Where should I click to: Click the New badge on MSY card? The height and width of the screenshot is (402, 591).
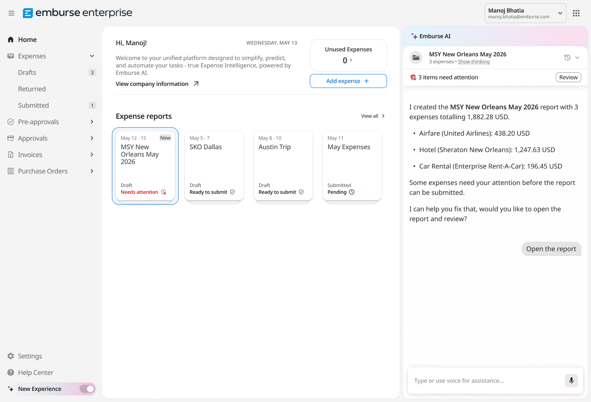[165, 138]
